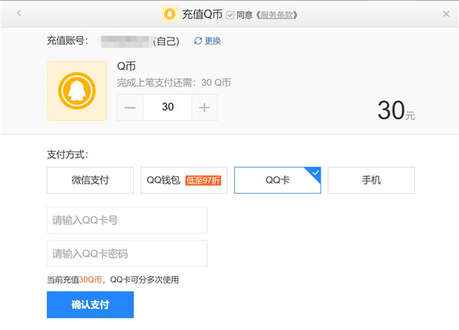Click 更换 to change recharge account
Viewport: 459px width, 330px height.
213,41
